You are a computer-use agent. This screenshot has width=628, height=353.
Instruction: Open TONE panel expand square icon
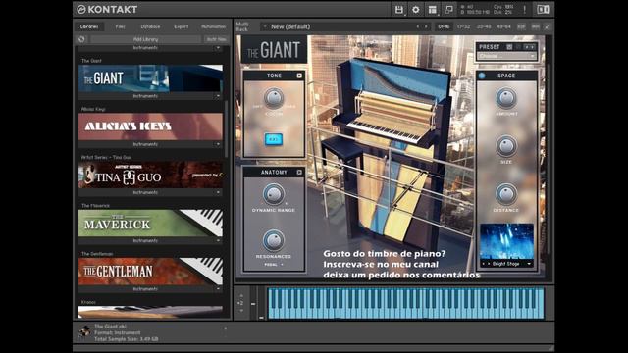point(299,76)
